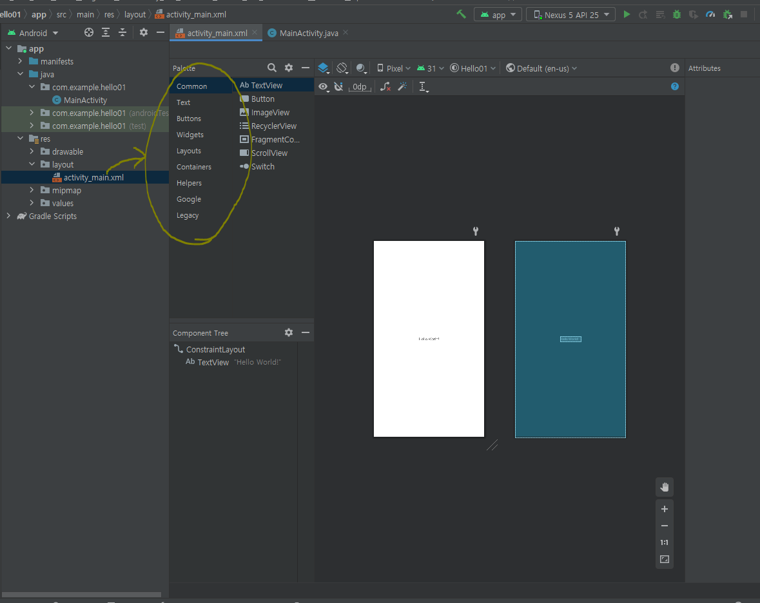Click the Stop button in toolbar
The image size is (760, 603).
coord(744,15)
